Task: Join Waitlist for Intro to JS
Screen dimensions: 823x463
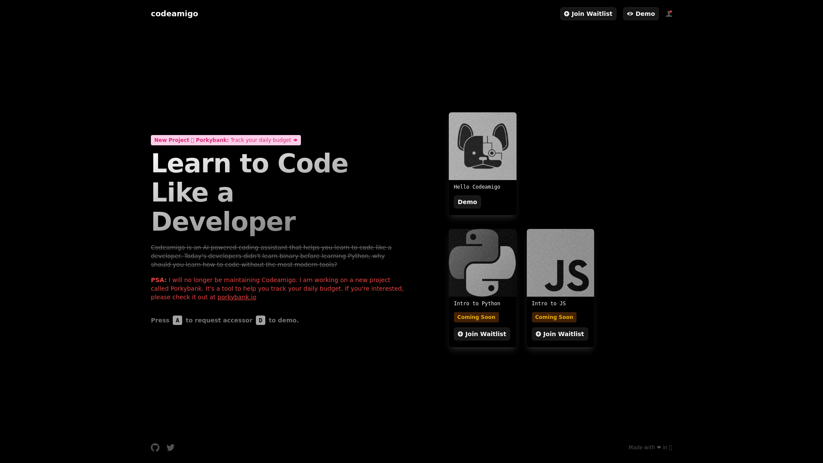Action: click(x=560, y=334)
